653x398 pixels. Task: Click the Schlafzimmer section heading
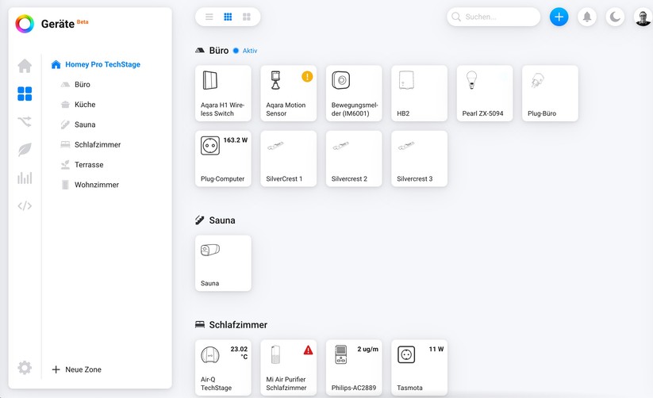click(238, 325)
